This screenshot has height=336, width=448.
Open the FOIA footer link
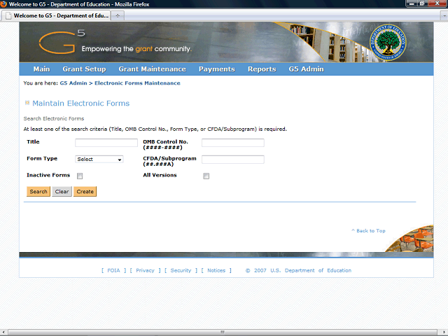click(x=113, y=270)
